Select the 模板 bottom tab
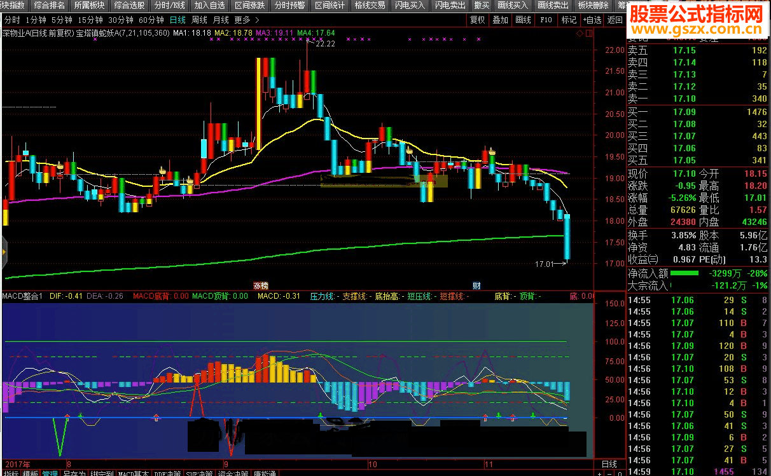This screenshot has width=771, height=476. coord(31,473)
